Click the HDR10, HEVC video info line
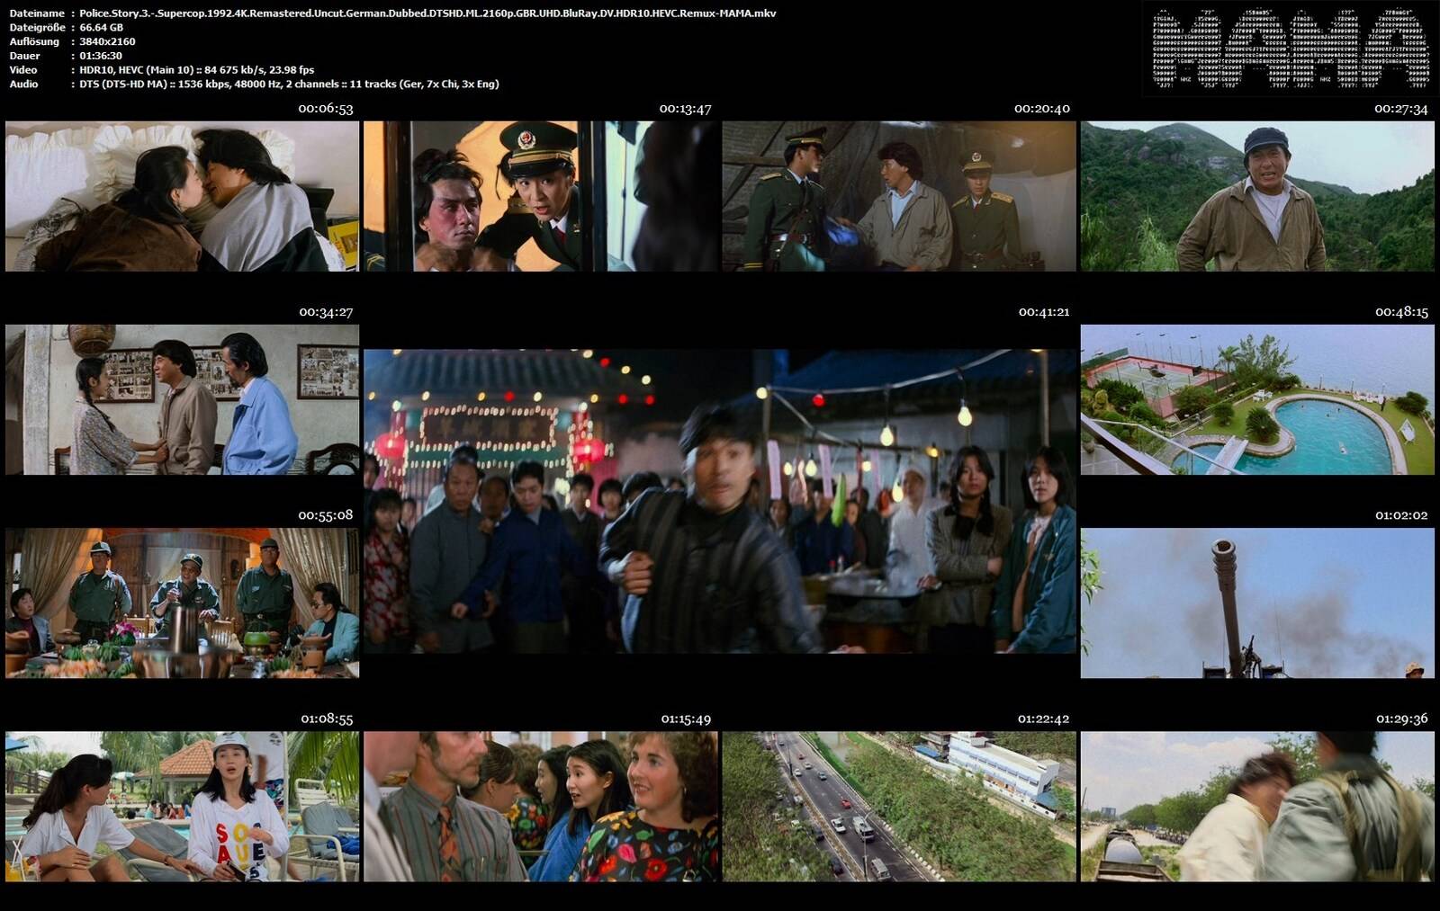Viewport: 1440px width, 911px height. (x=197, y=70)
